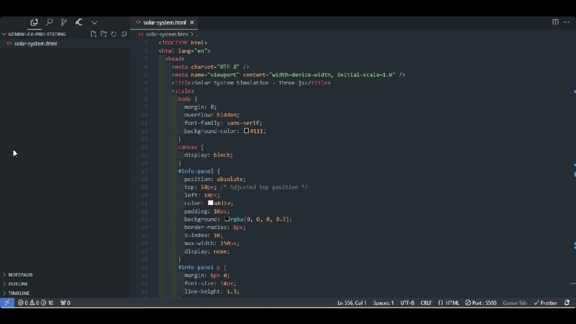576x324 pixels.
Task: Open the Explorer view icon
Action: [x=34, y=22]
